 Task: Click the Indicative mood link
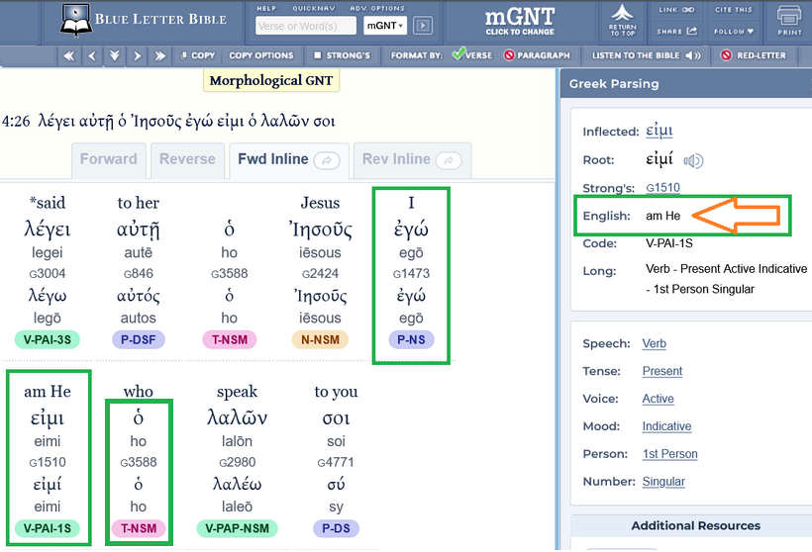(666, 426)
